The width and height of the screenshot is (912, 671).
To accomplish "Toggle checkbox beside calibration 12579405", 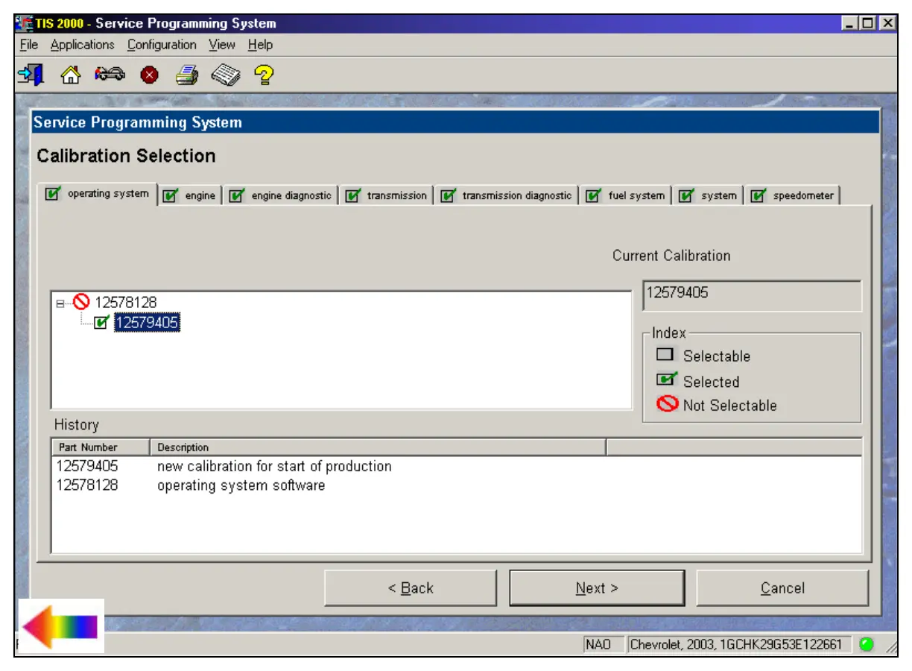I will (x=102, y=323).
